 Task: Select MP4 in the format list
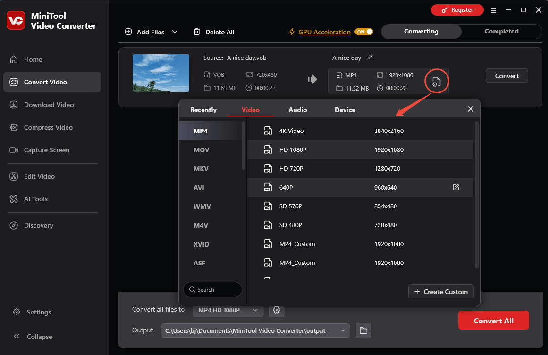click(x=210, y=131)
